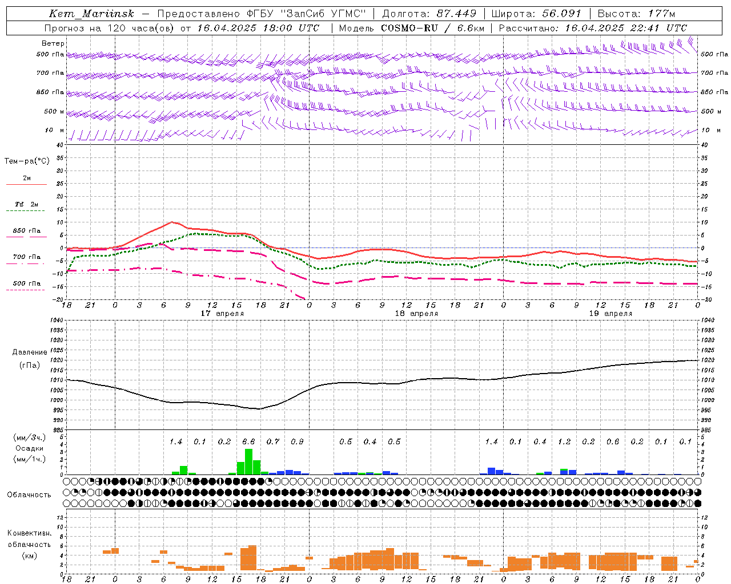Click the 0.7 precipitation total value
This screenshot has width=731, height=584.
[x=273, y=441]
